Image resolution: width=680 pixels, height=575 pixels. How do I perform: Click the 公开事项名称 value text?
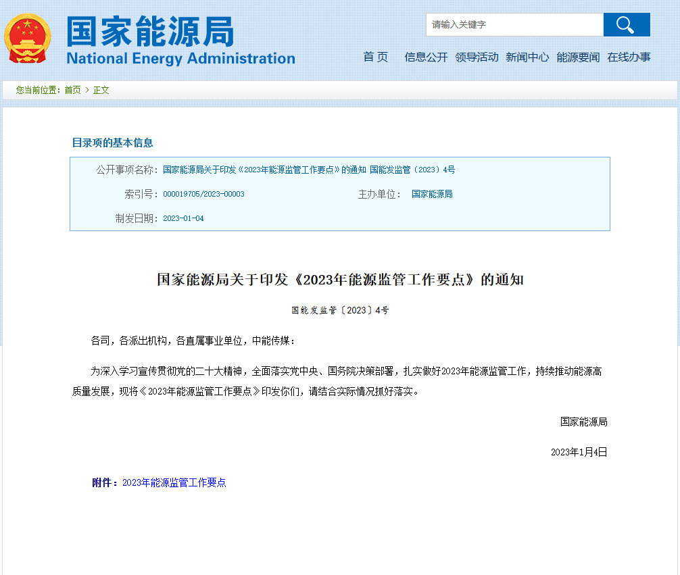pos(309,170)
